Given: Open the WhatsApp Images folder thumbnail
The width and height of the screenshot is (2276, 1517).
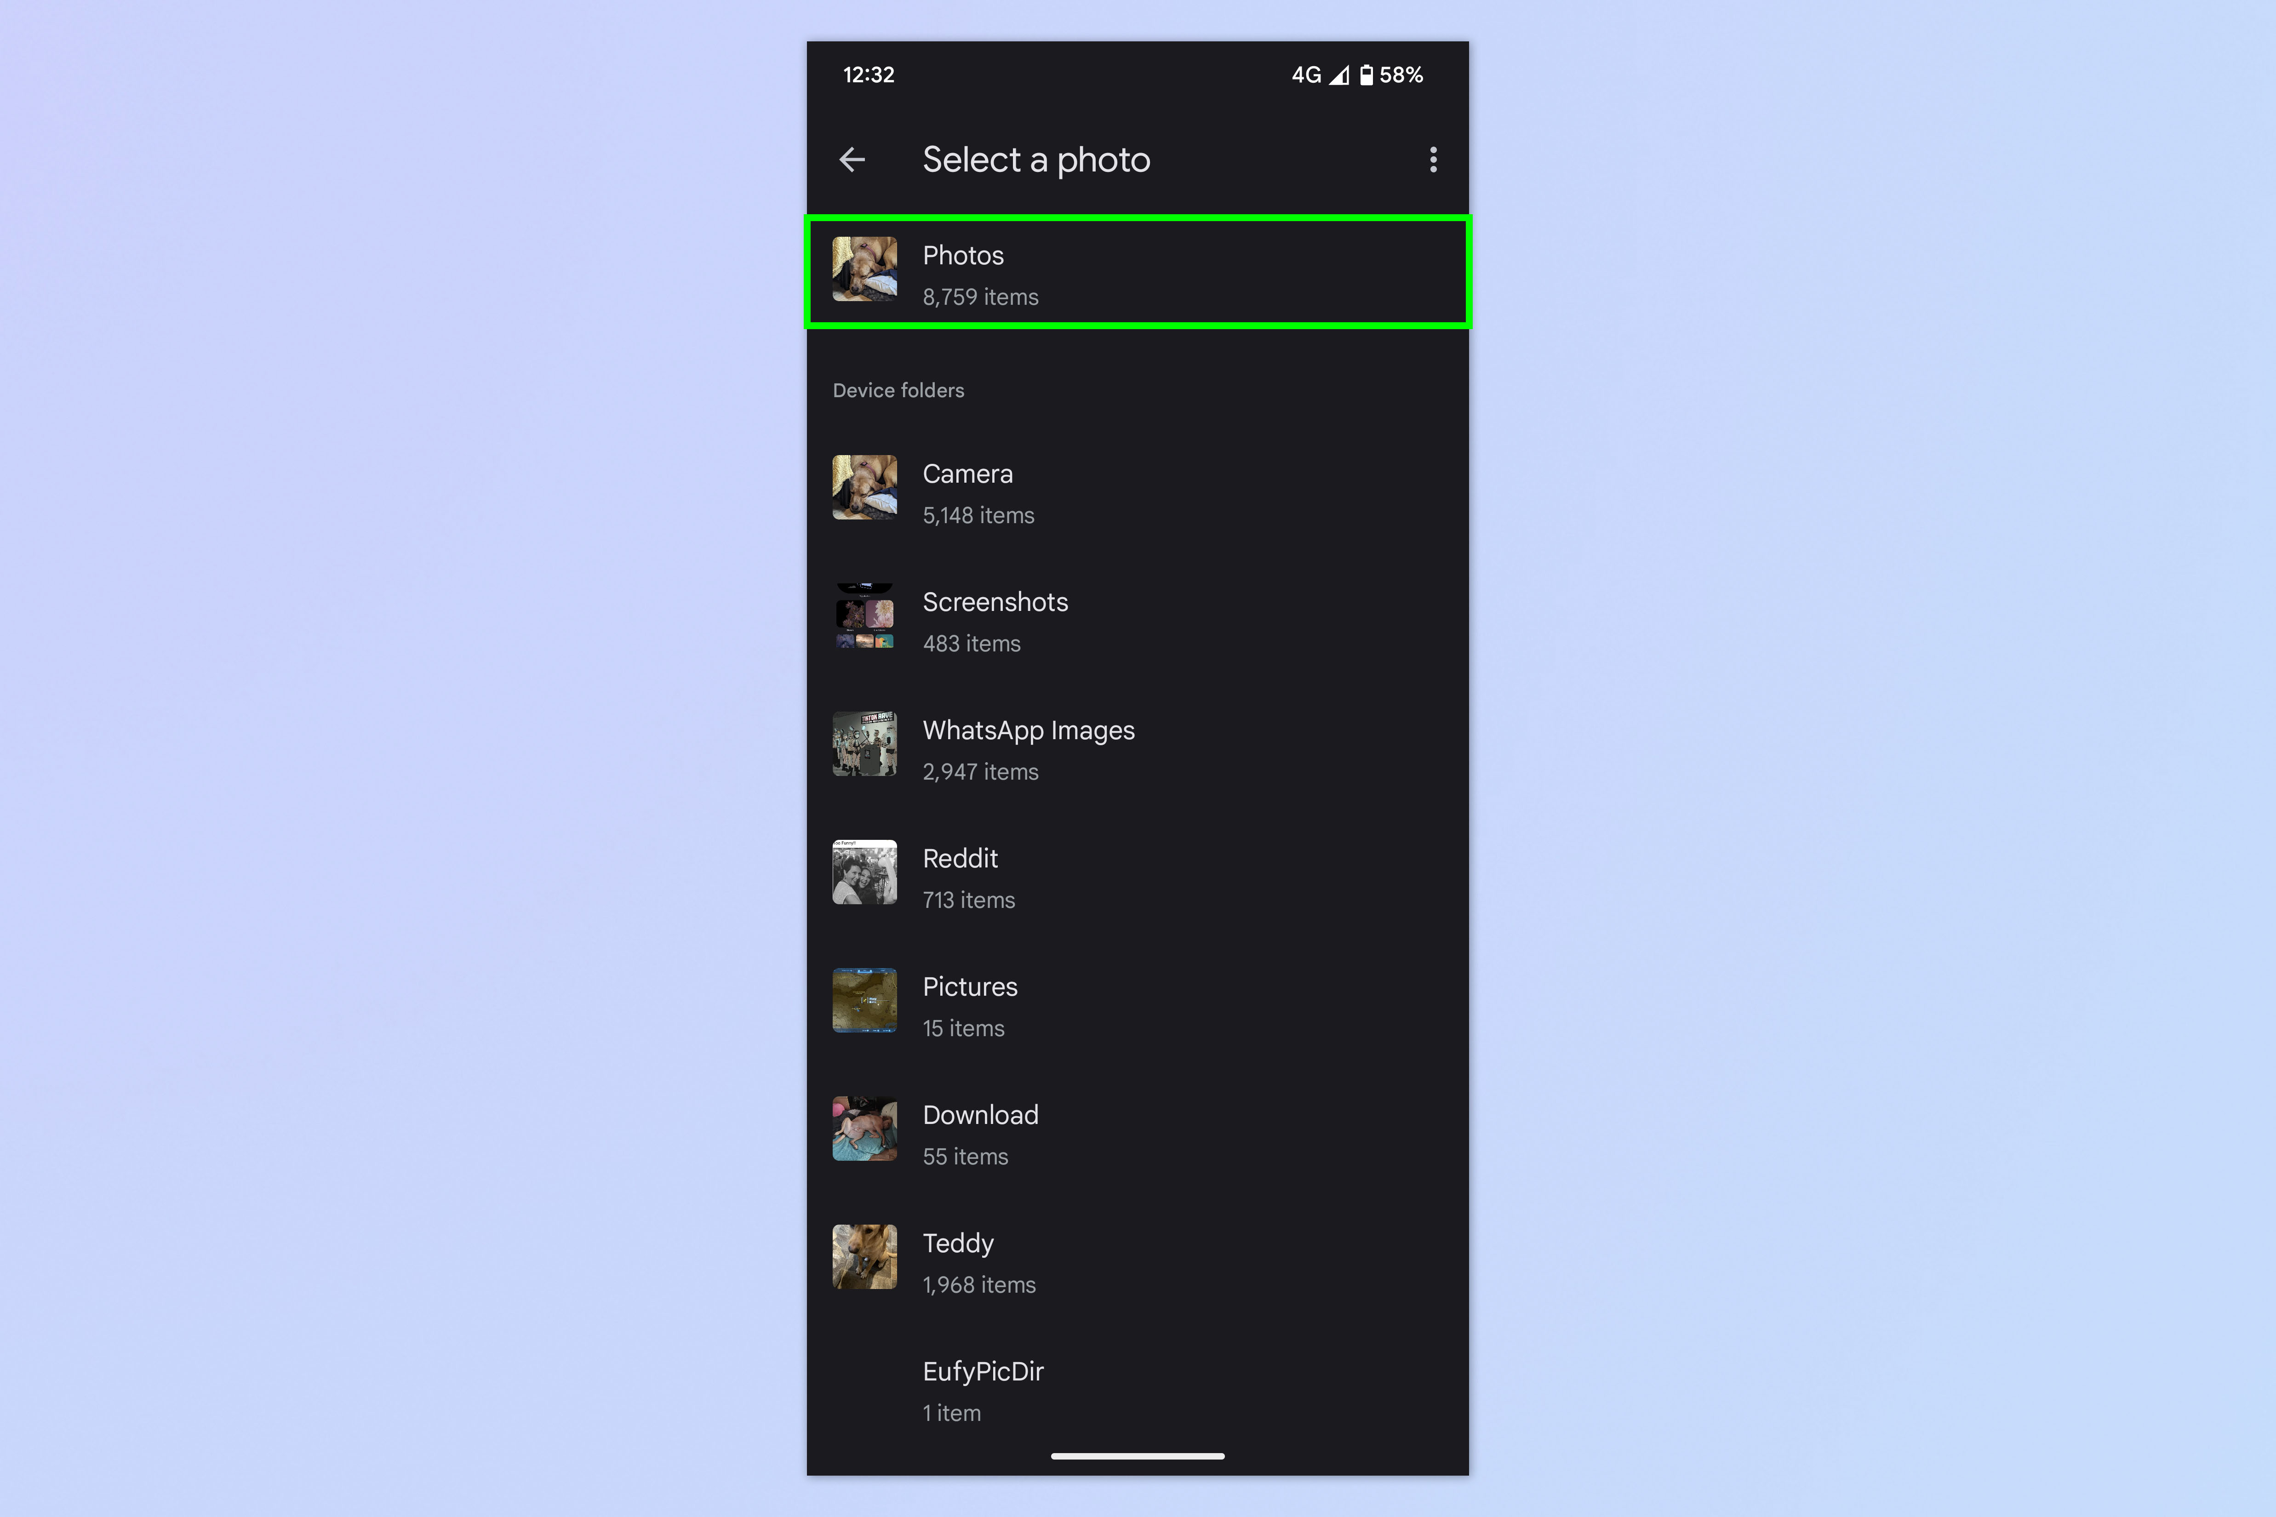Looking at the screenshot, I should 864,744.
